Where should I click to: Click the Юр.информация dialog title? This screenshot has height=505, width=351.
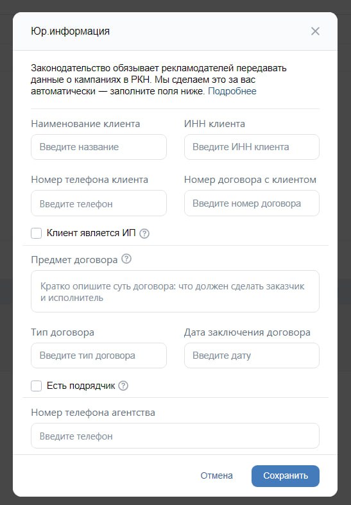(70, 31)
